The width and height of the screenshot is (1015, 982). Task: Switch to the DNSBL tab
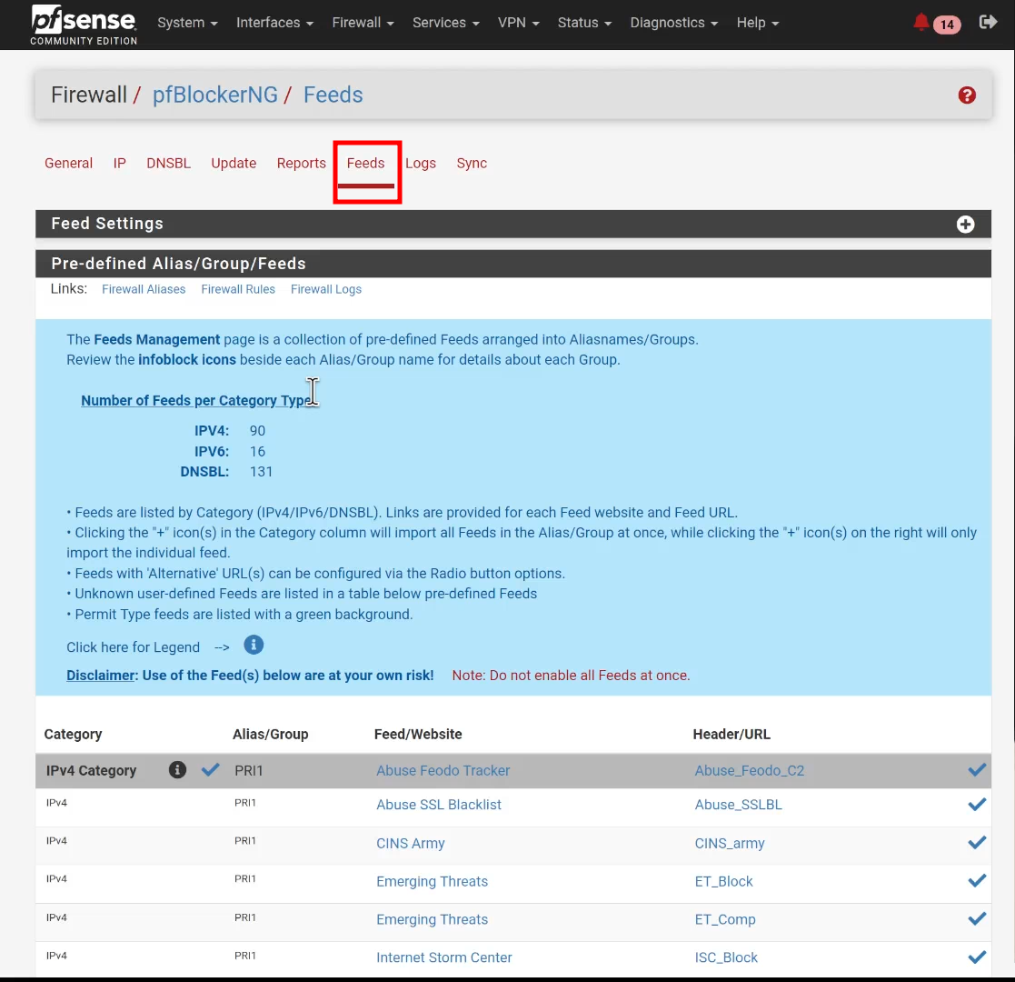click(168, 164)
